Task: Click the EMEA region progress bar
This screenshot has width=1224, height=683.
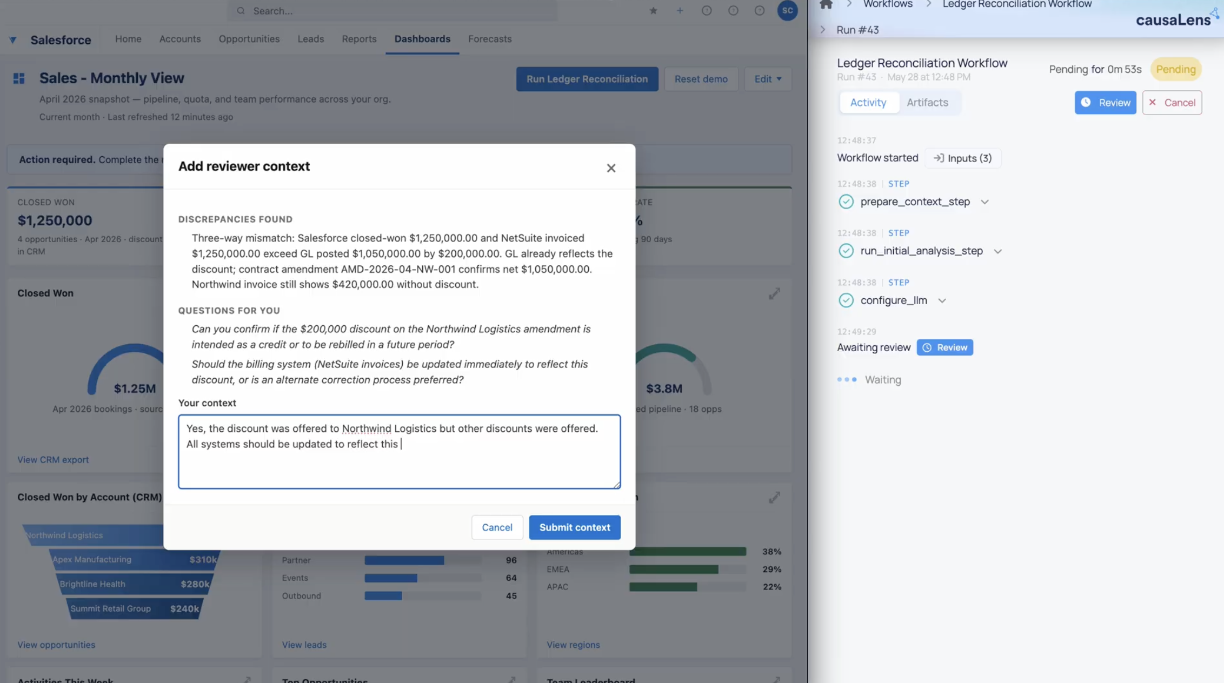Action: (x=688, y=570)
